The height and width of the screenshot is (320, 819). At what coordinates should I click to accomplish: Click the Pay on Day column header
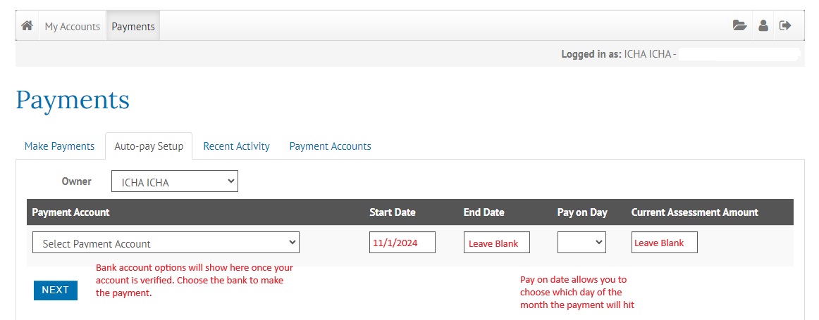582,212
